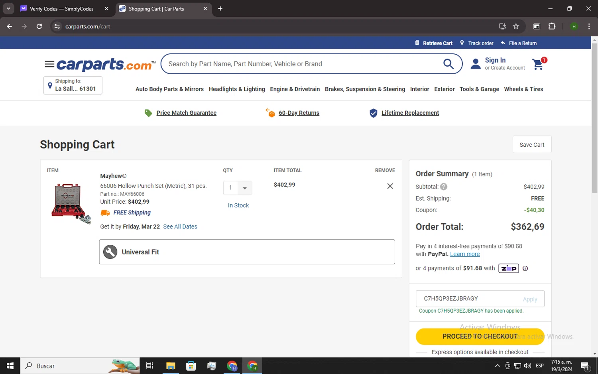This screenshot has height=374, width=598.
Task: Open the Chrome profile avatar H
Action: pyautogui.click(x=574, y=26)
